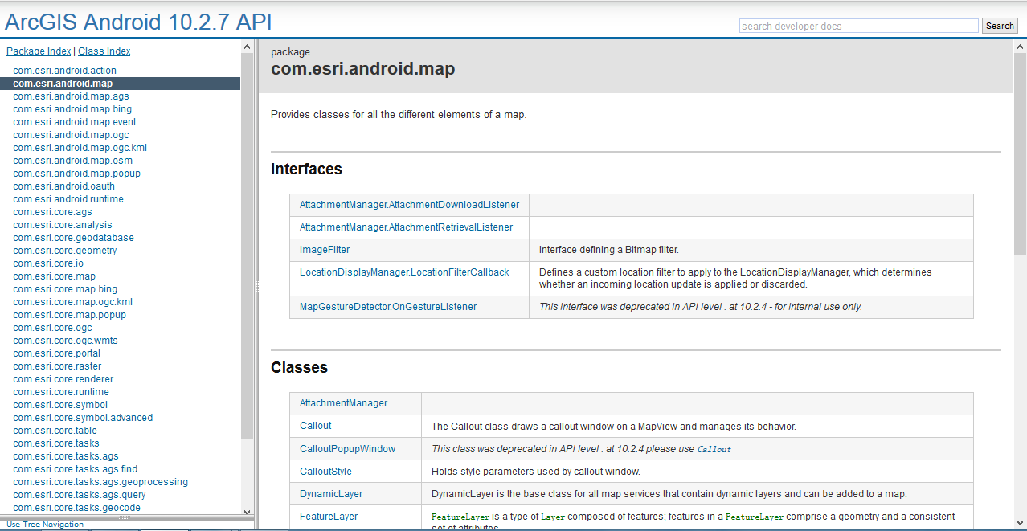
Task: Click the main content vertical scrollbar thumb
Action: [1020, 155]
